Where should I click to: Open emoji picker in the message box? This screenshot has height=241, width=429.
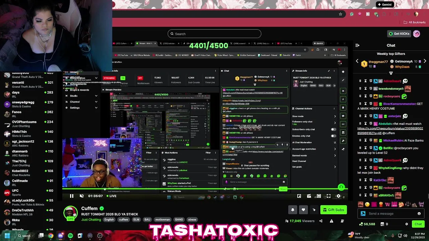point(419,214)
